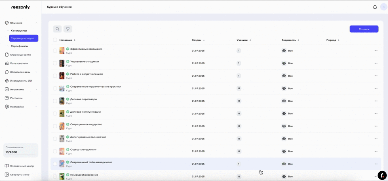Check the Деловые переговоры course checkbox
The image size is (388, 181).
tap(55, 101)
